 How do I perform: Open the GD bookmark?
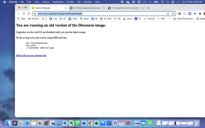tap(117, 19)
